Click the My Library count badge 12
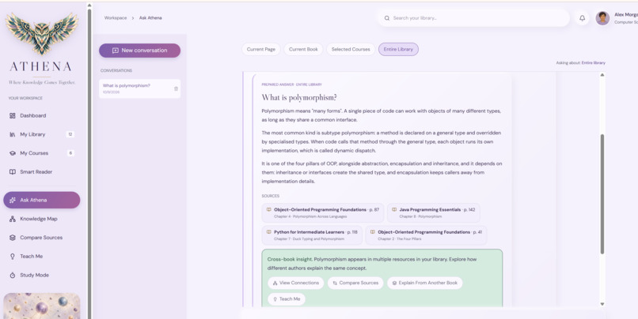 (x=70, y=134)
